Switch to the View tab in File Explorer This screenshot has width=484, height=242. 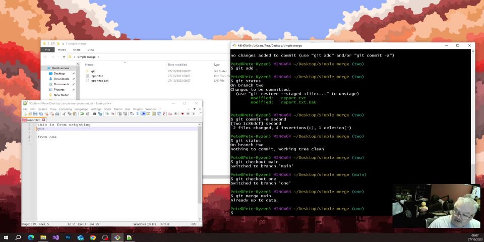pyautogui.click(x=91, y=50)
